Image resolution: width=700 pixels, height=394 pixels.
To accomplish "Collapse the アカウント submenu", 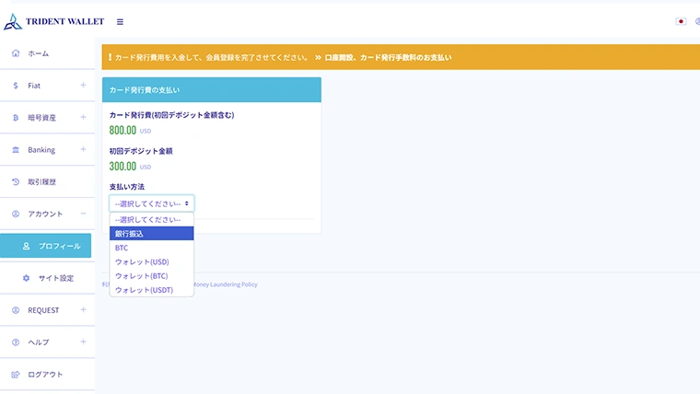I will [83, 214].
